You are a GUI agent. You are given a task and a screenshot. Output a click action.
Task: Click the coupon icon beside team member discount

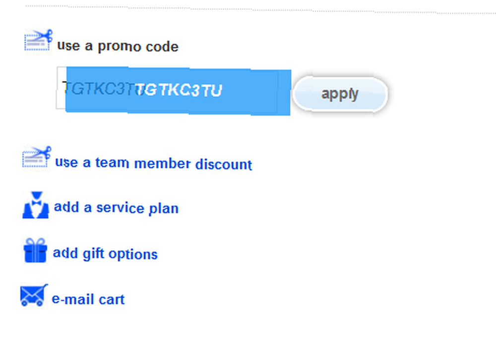[37, 157]
